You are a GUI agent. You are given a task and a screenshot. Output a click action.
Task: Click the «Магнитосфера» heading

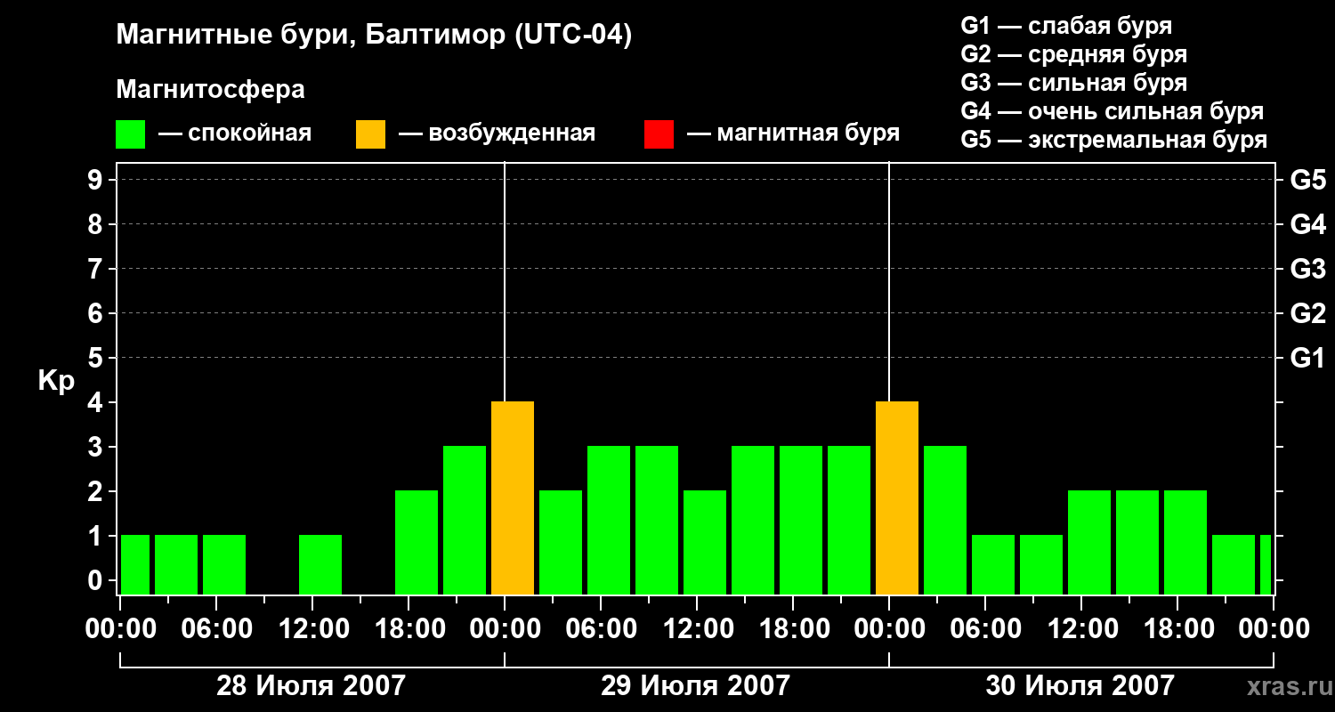pyautogui.click(x=210, y=90)
